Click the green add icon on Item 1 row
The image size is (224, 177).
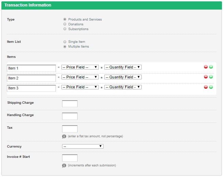(x=211, y=67)
